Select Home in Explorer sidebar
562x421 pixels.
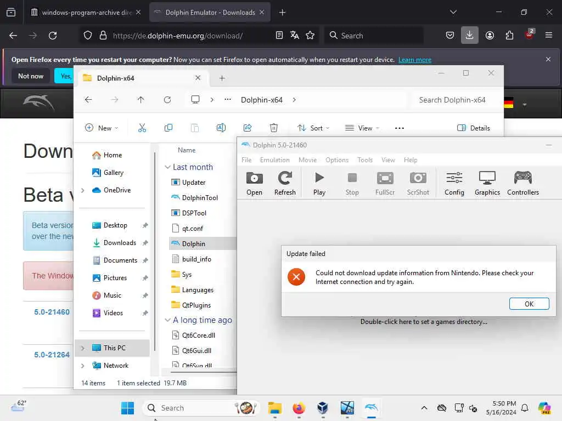pos(113,155)
